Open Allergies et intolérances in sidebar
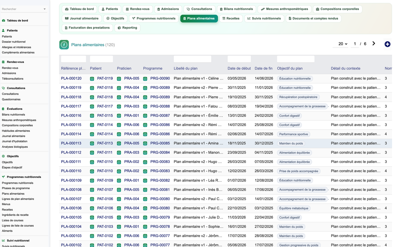399x247 pixels. (17, 47)
